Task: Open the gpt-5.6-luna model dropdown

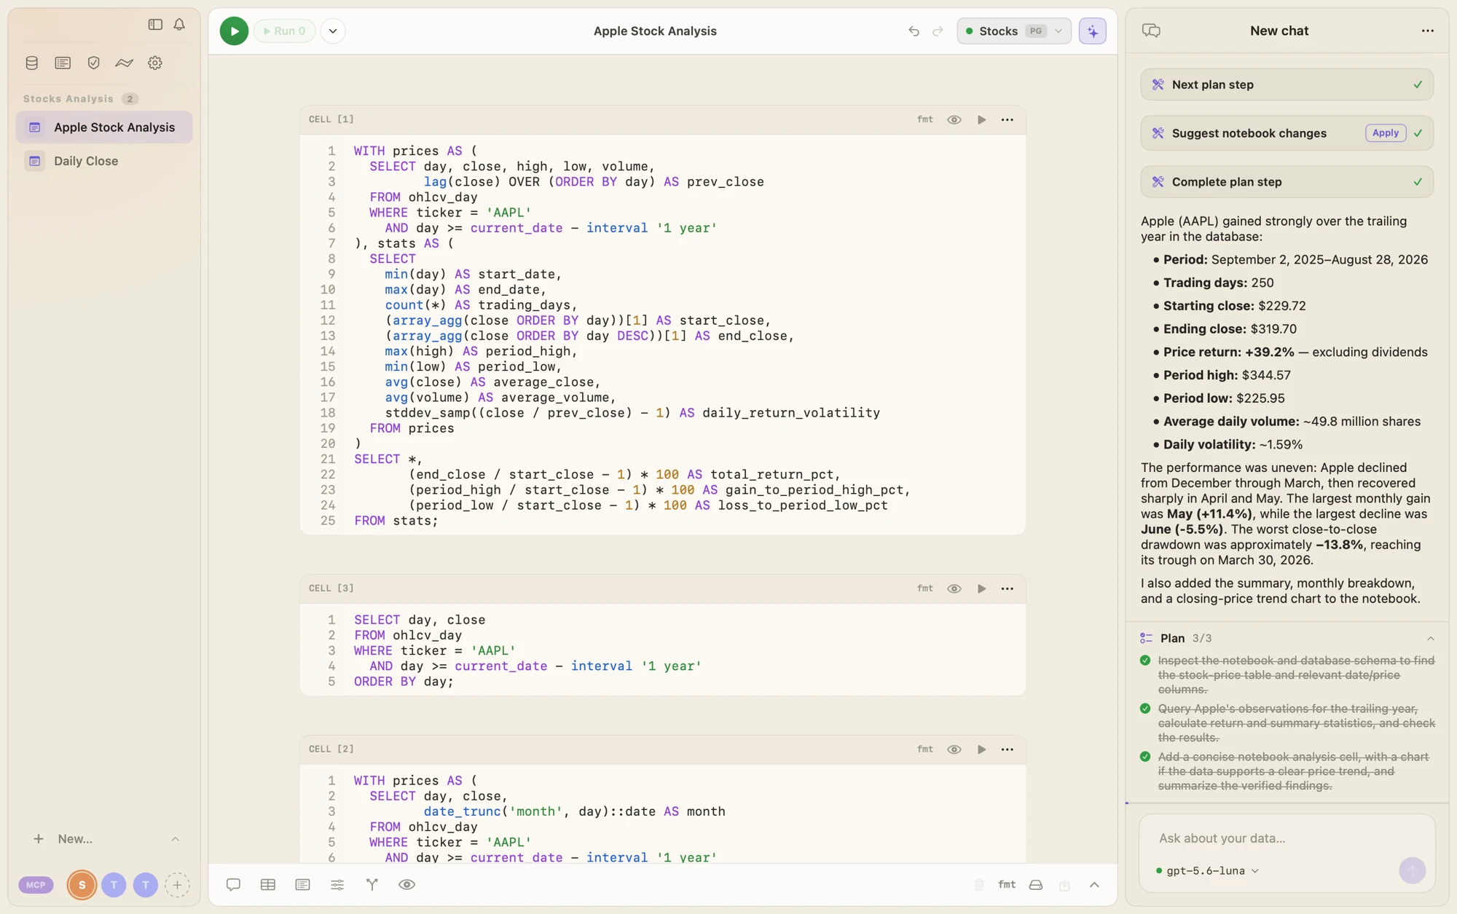Action: (x=1207, y=871)
